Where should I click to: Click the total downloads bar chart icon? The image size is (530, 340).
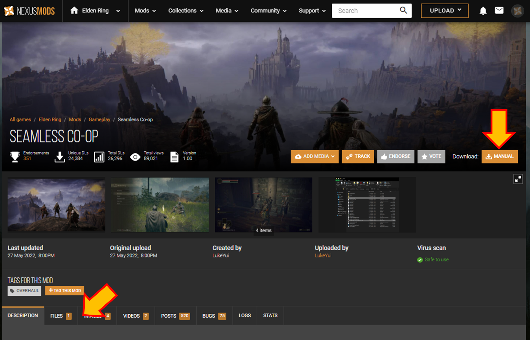point(99,157)
